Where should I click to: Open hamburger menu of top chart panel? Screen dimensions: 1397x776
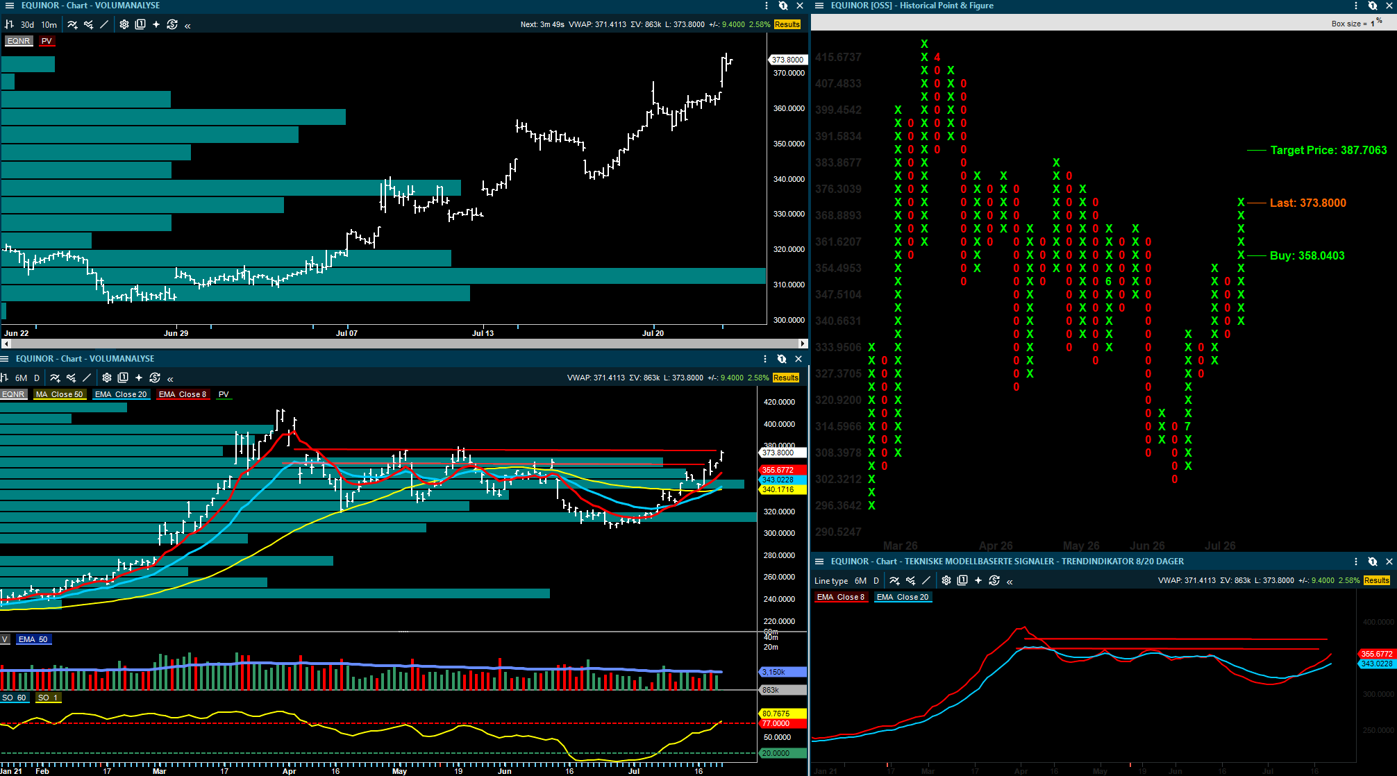point(10,6)
